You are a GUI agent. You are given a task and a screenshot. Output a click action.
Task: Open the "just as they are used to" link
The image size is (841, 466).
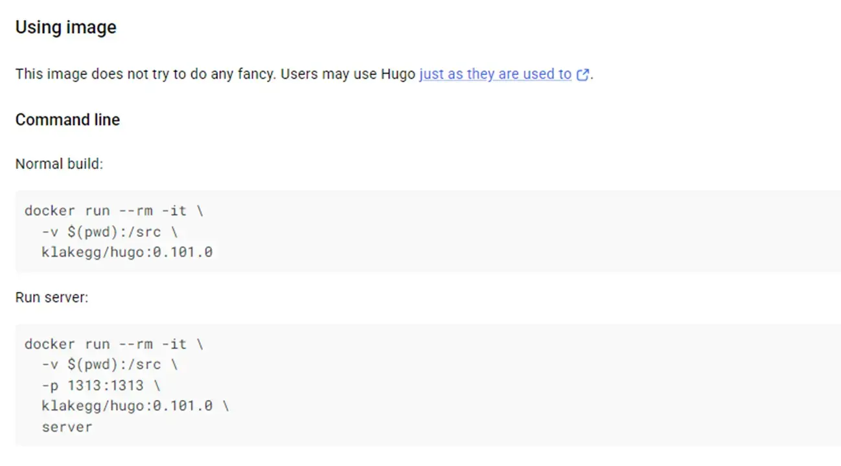click(x=495, y=74)
